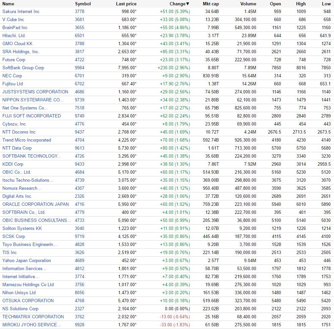Sort table by Last price header
The image size is (334, 329).
click(x=126, y=4)
